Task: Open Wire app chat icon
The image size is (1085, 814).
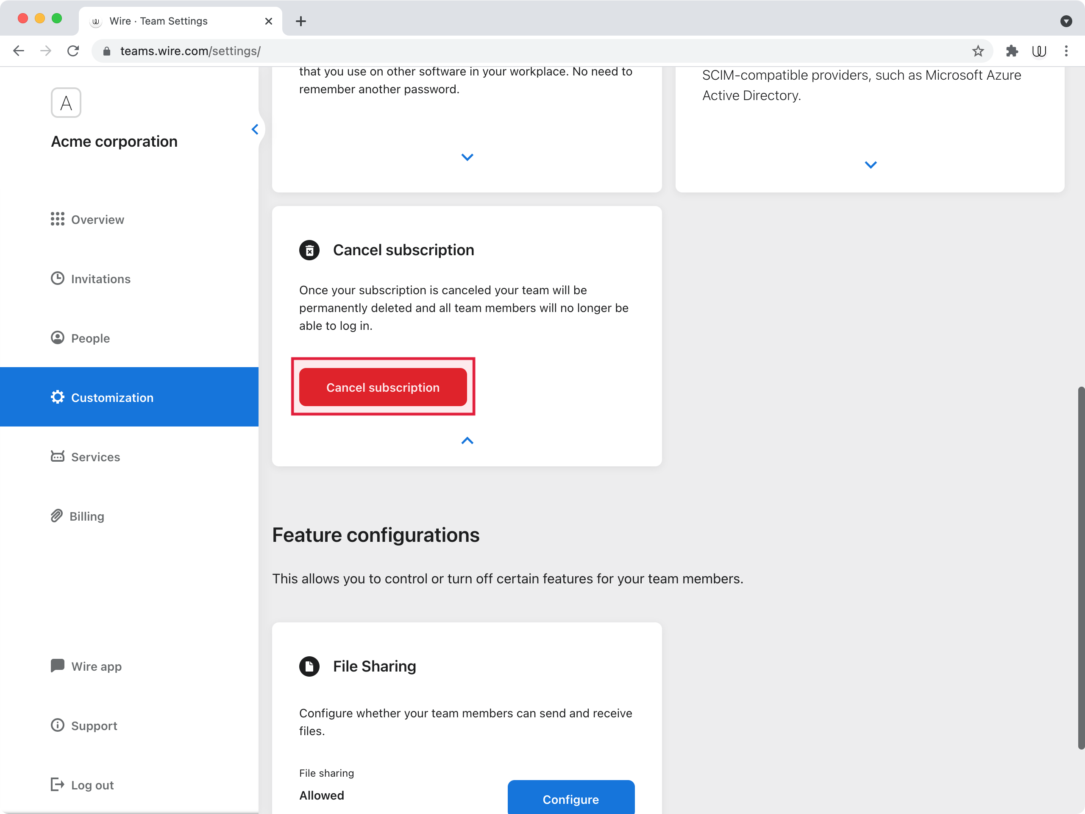Action: pos(57,666)
